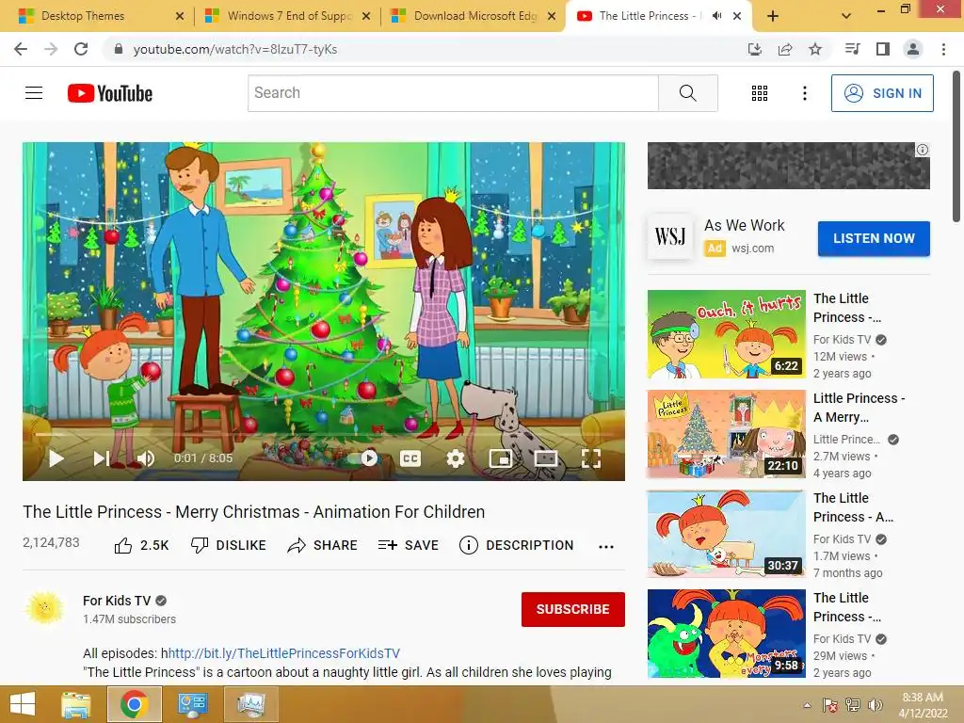Open 'Ouch, it hurts' video thumbnail
Image resolution: width=964 pixels, height=723 pixels.
coord(726,334)
